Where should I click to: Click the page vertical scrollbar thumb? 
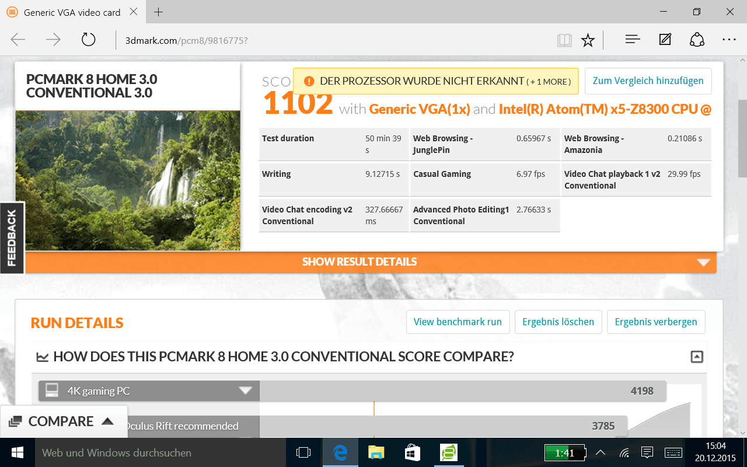pyautogui.click(x=742, y=139)
